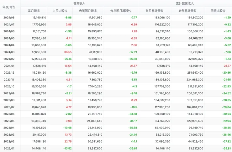Click monthly revenue value 15,030,150
This screenshot has width=232, height=152.
click(39, 73)
